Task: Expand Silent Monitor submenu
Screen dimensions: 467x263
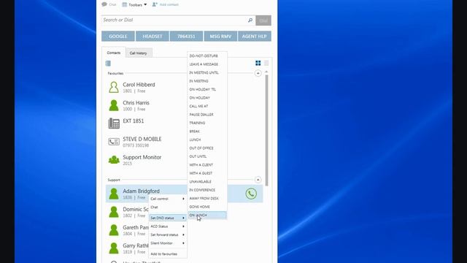Action: tap(168, 243)
